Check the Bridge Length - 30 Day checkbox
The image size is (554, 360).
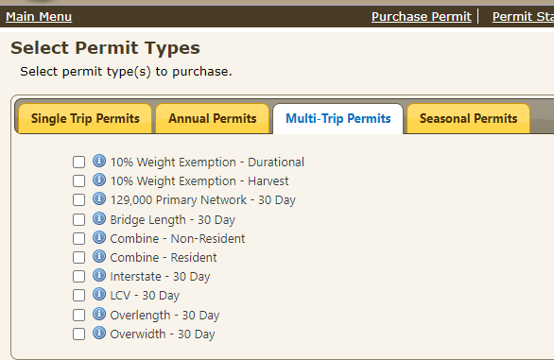click(x=78, y=220)
